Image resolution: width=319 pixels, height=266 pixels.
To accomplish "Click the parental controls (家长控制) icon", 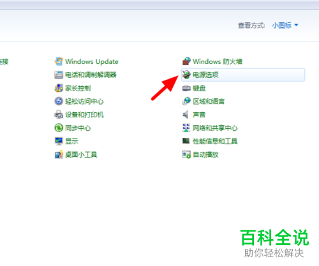I will 59,88.
